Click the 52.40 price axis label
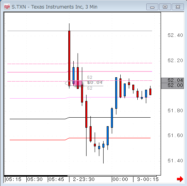This screenshot has width=187, height=186. tap(175, 35)
